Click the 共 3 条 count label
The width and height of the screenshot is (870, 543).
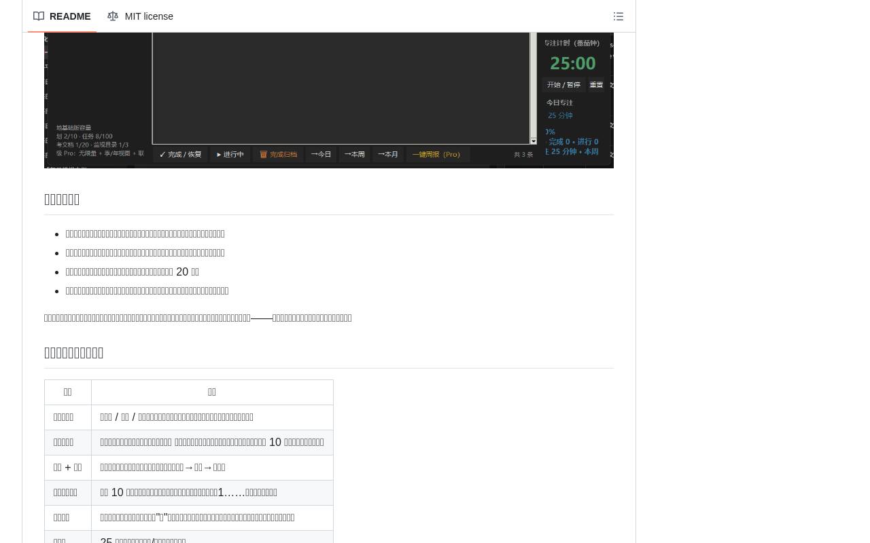point(523,155)
